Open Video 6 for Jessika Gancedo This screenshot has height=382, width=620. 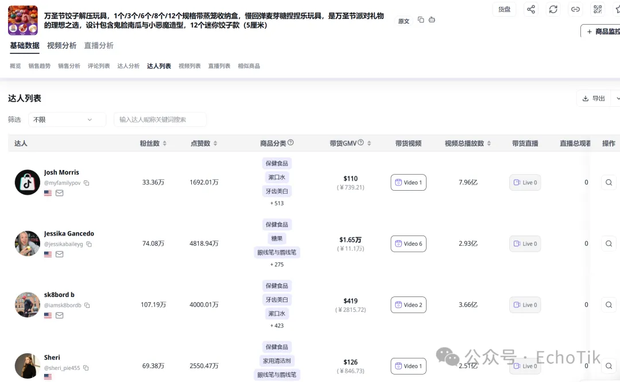click(x=409, y=244)
